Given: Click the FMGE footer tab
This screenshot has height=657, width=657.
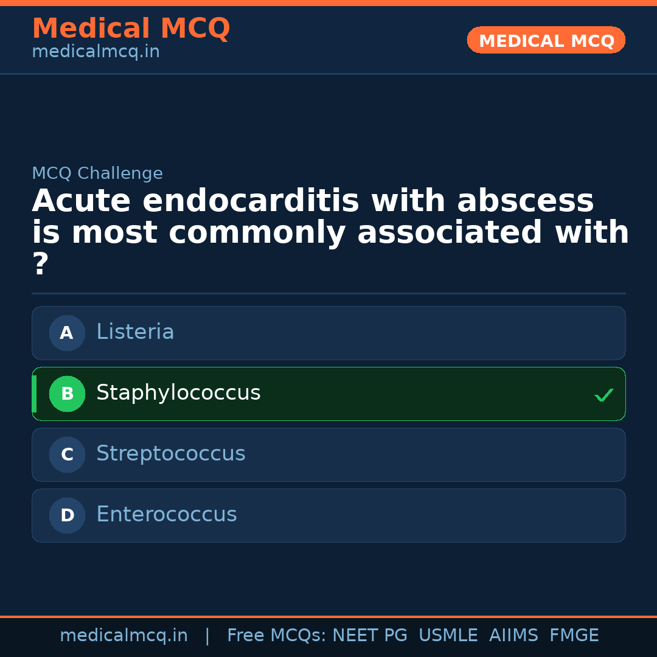Looking at the screenshot, I should tap(574, 635).
